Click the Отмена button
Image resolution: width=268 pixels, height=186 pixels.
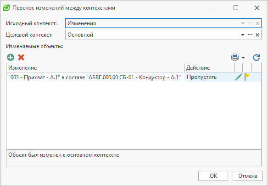[x=248, y=176]
